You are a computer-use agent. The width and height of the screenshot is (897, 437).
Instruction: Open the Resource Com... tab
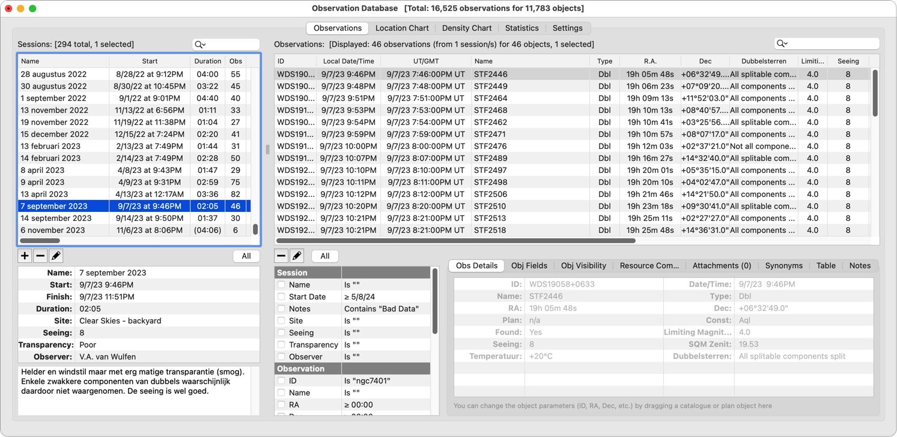[x=649, y=265]
